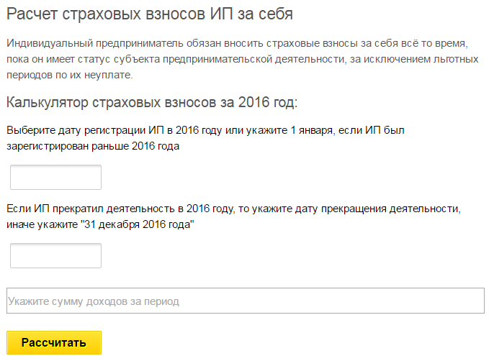
Task: Activate the yellow calculate button
Action: 54,342
